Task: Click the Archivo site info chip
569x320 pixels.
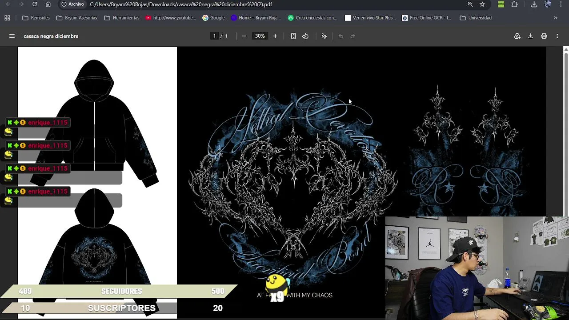Action: 73,4
